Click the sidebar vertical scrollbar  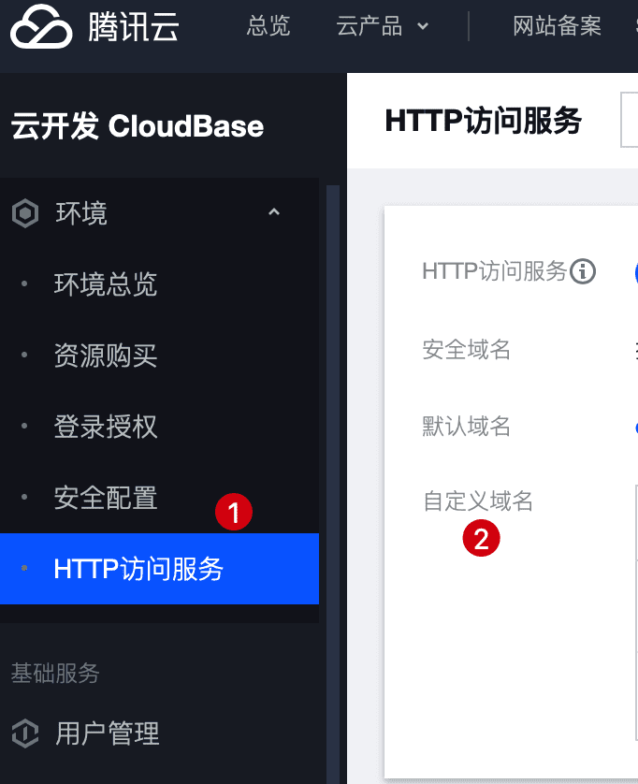pos(333,485)
